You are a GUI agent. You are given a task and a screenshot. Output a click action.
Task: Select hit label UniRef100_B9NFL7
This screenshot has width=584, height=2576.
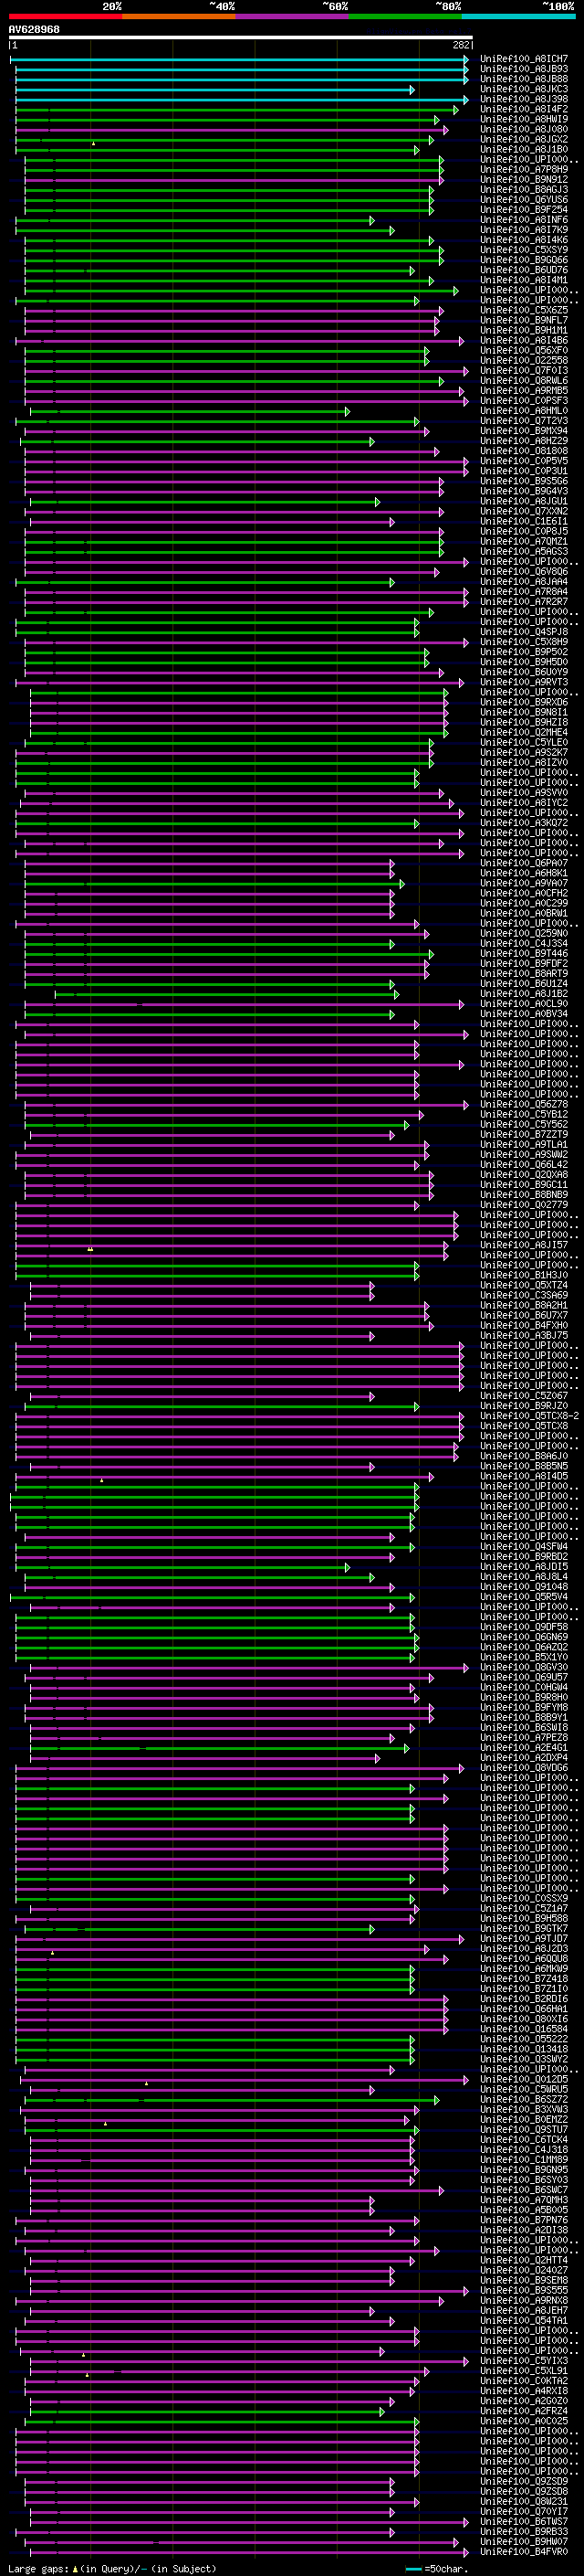(524, 321)
